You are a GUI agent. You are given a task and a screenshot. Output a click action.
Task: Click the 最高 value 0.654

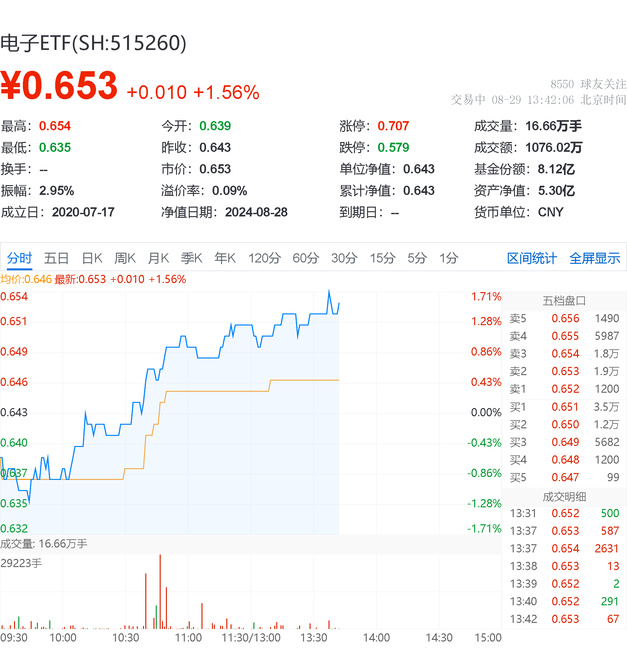(x=55, y=126)
